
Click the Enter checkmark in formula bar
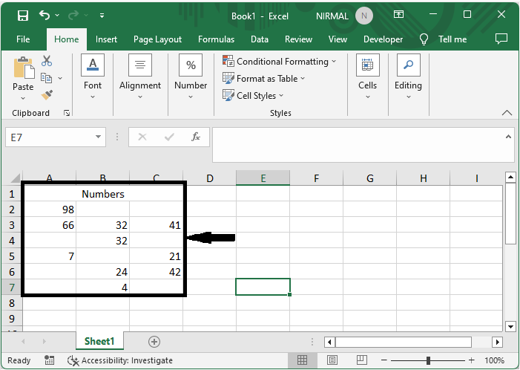169,137
